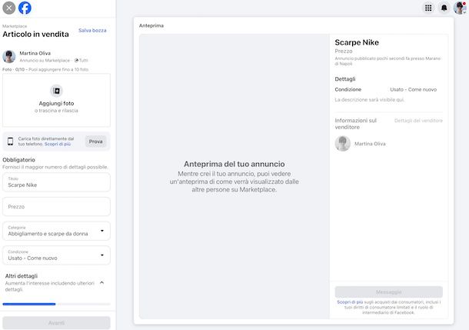Screen dimensions: 469x330
Task: Click the add photo icon
Action: [56, 91]
